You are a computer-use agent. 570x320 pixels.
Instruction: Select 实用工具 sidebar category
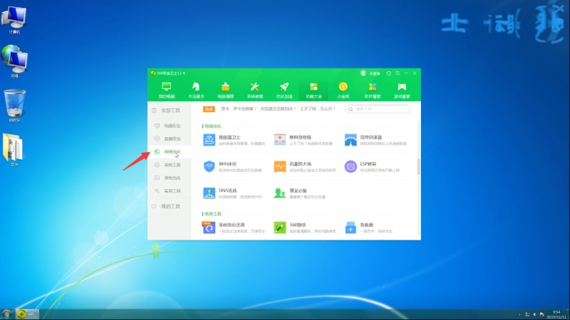[170, 191]
